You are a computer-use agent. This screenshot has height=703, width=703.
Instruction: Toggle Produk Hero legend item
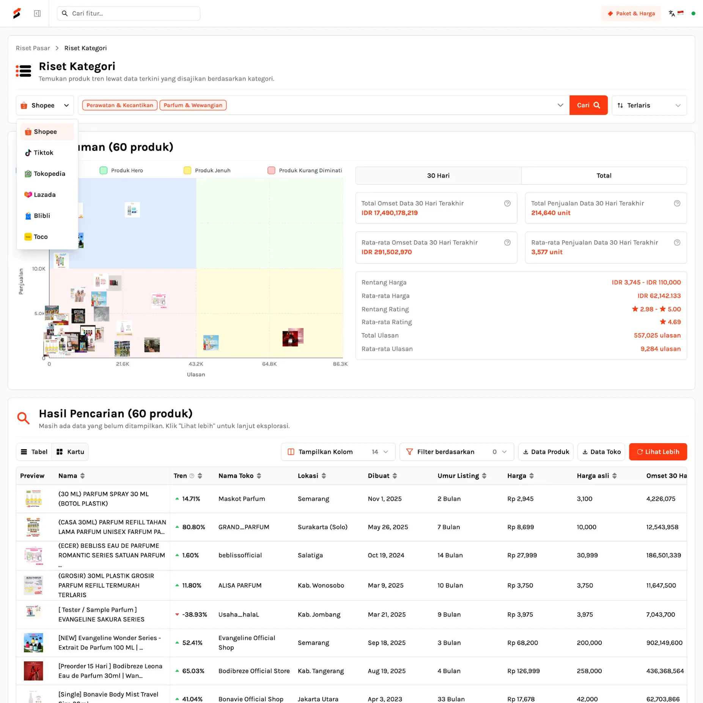[x=121, y=170]
